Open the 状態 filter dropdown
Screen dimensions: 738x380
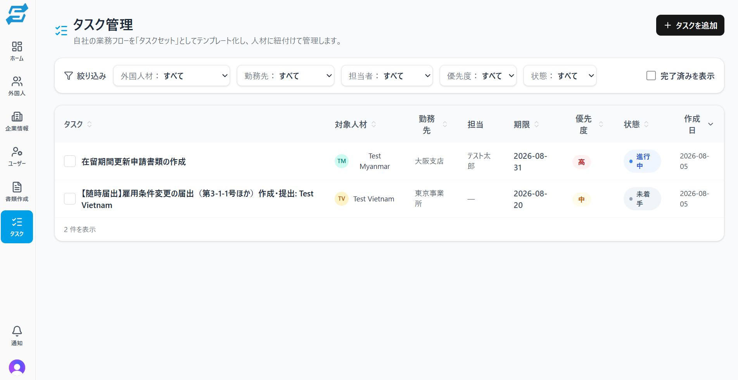coord(560,76)
